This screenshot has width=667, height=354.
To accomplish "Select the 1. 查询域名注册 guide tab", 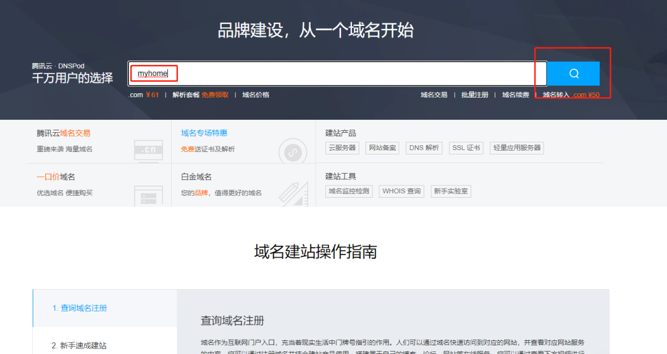I will click(x=105, y=308).
